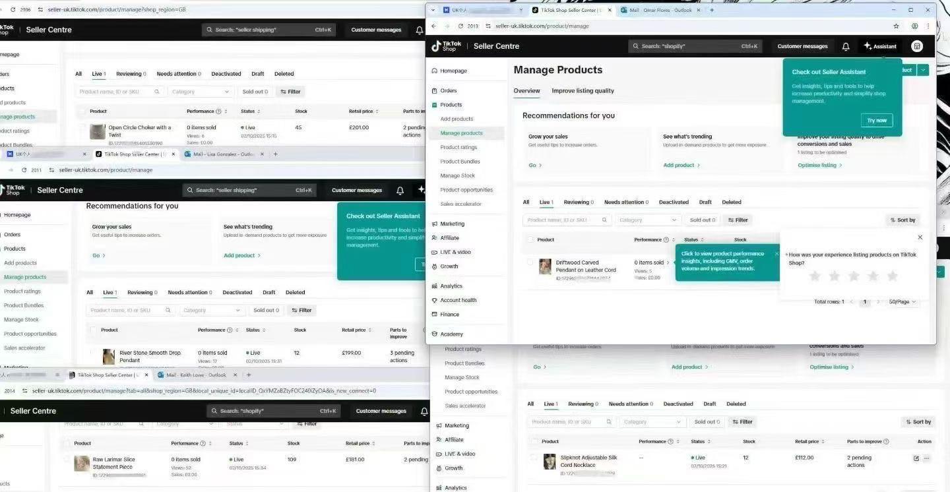Open more actions for Slipknot Adjustable necklace

(x=927, y=458)
